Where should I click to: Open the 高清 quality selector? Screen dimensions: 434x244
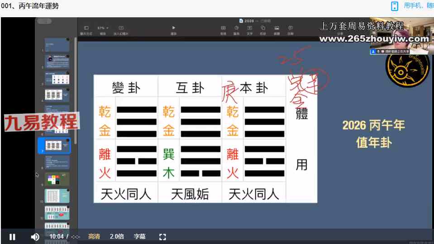94,236
